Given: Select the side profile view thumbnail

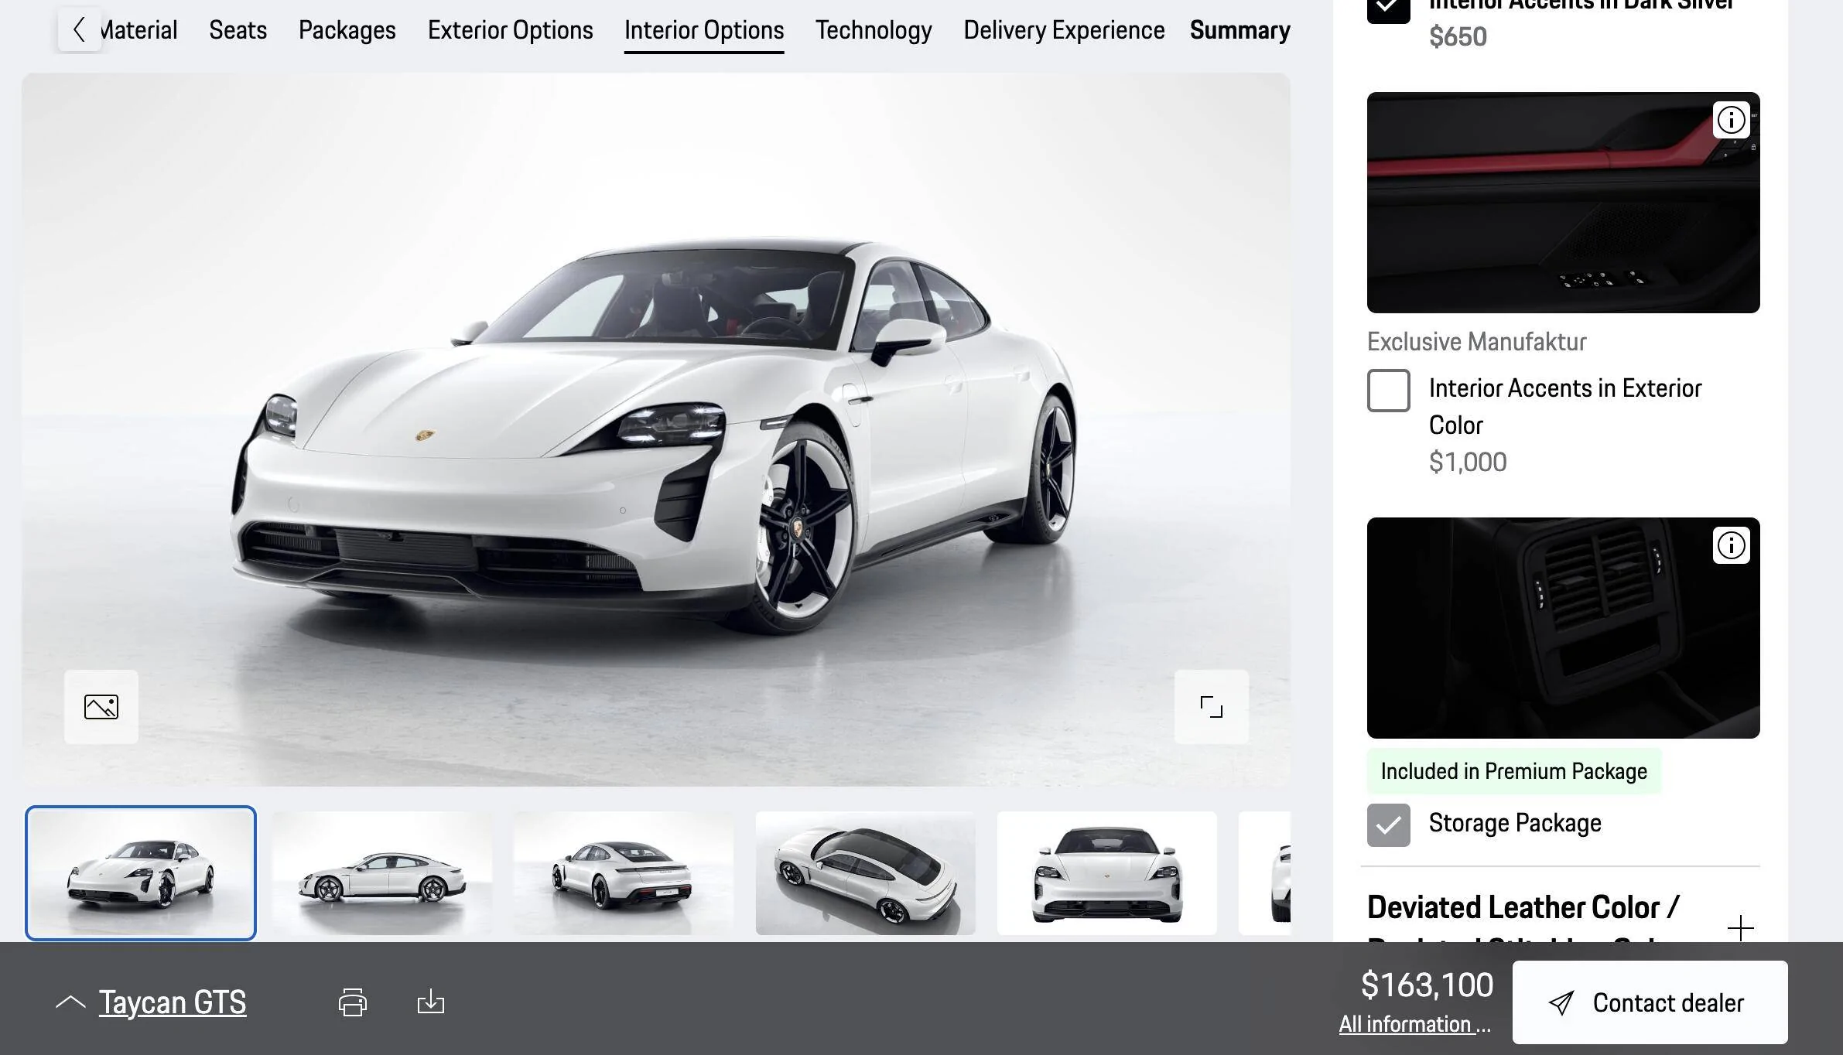Looking at the screenshot, I should [x=382, y=873].
